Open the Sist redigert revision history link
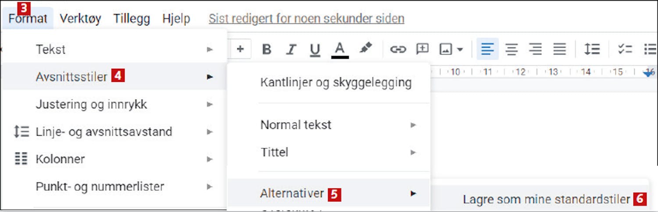Viewport: 658px width, 212px height. (306, 19)
